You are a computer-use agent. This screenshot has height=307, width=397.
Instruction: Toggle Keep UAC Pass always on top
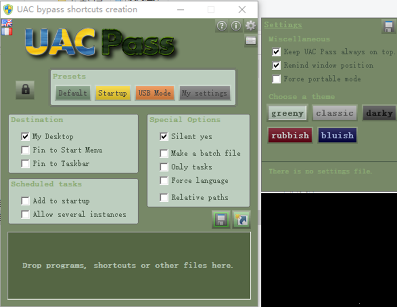[276, 52]
